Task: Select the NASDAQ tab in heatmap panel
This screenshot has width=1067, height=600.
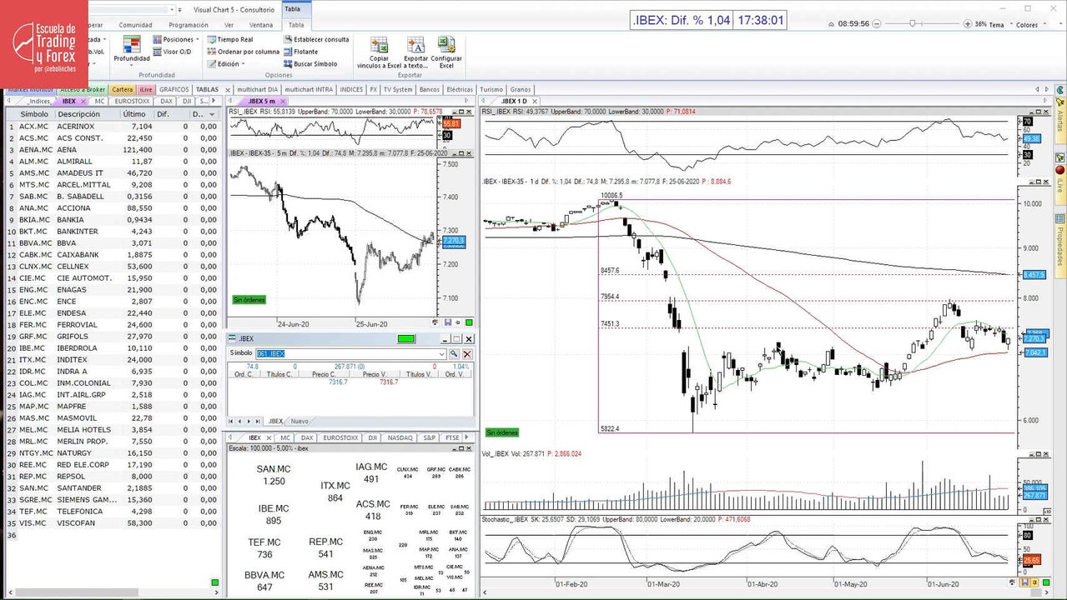Action: click(400, 437)
